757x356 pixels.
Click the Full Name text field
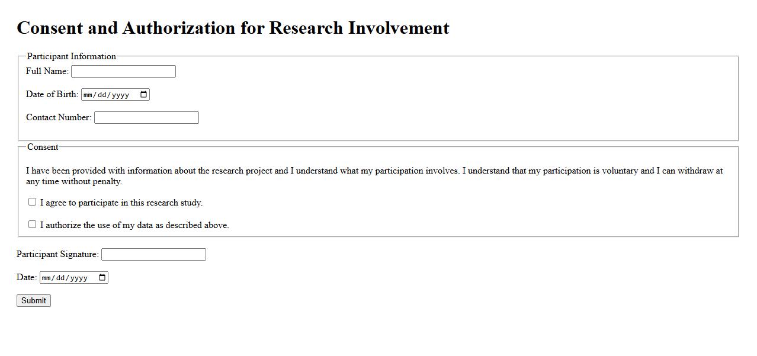click(x=123, y=72)
